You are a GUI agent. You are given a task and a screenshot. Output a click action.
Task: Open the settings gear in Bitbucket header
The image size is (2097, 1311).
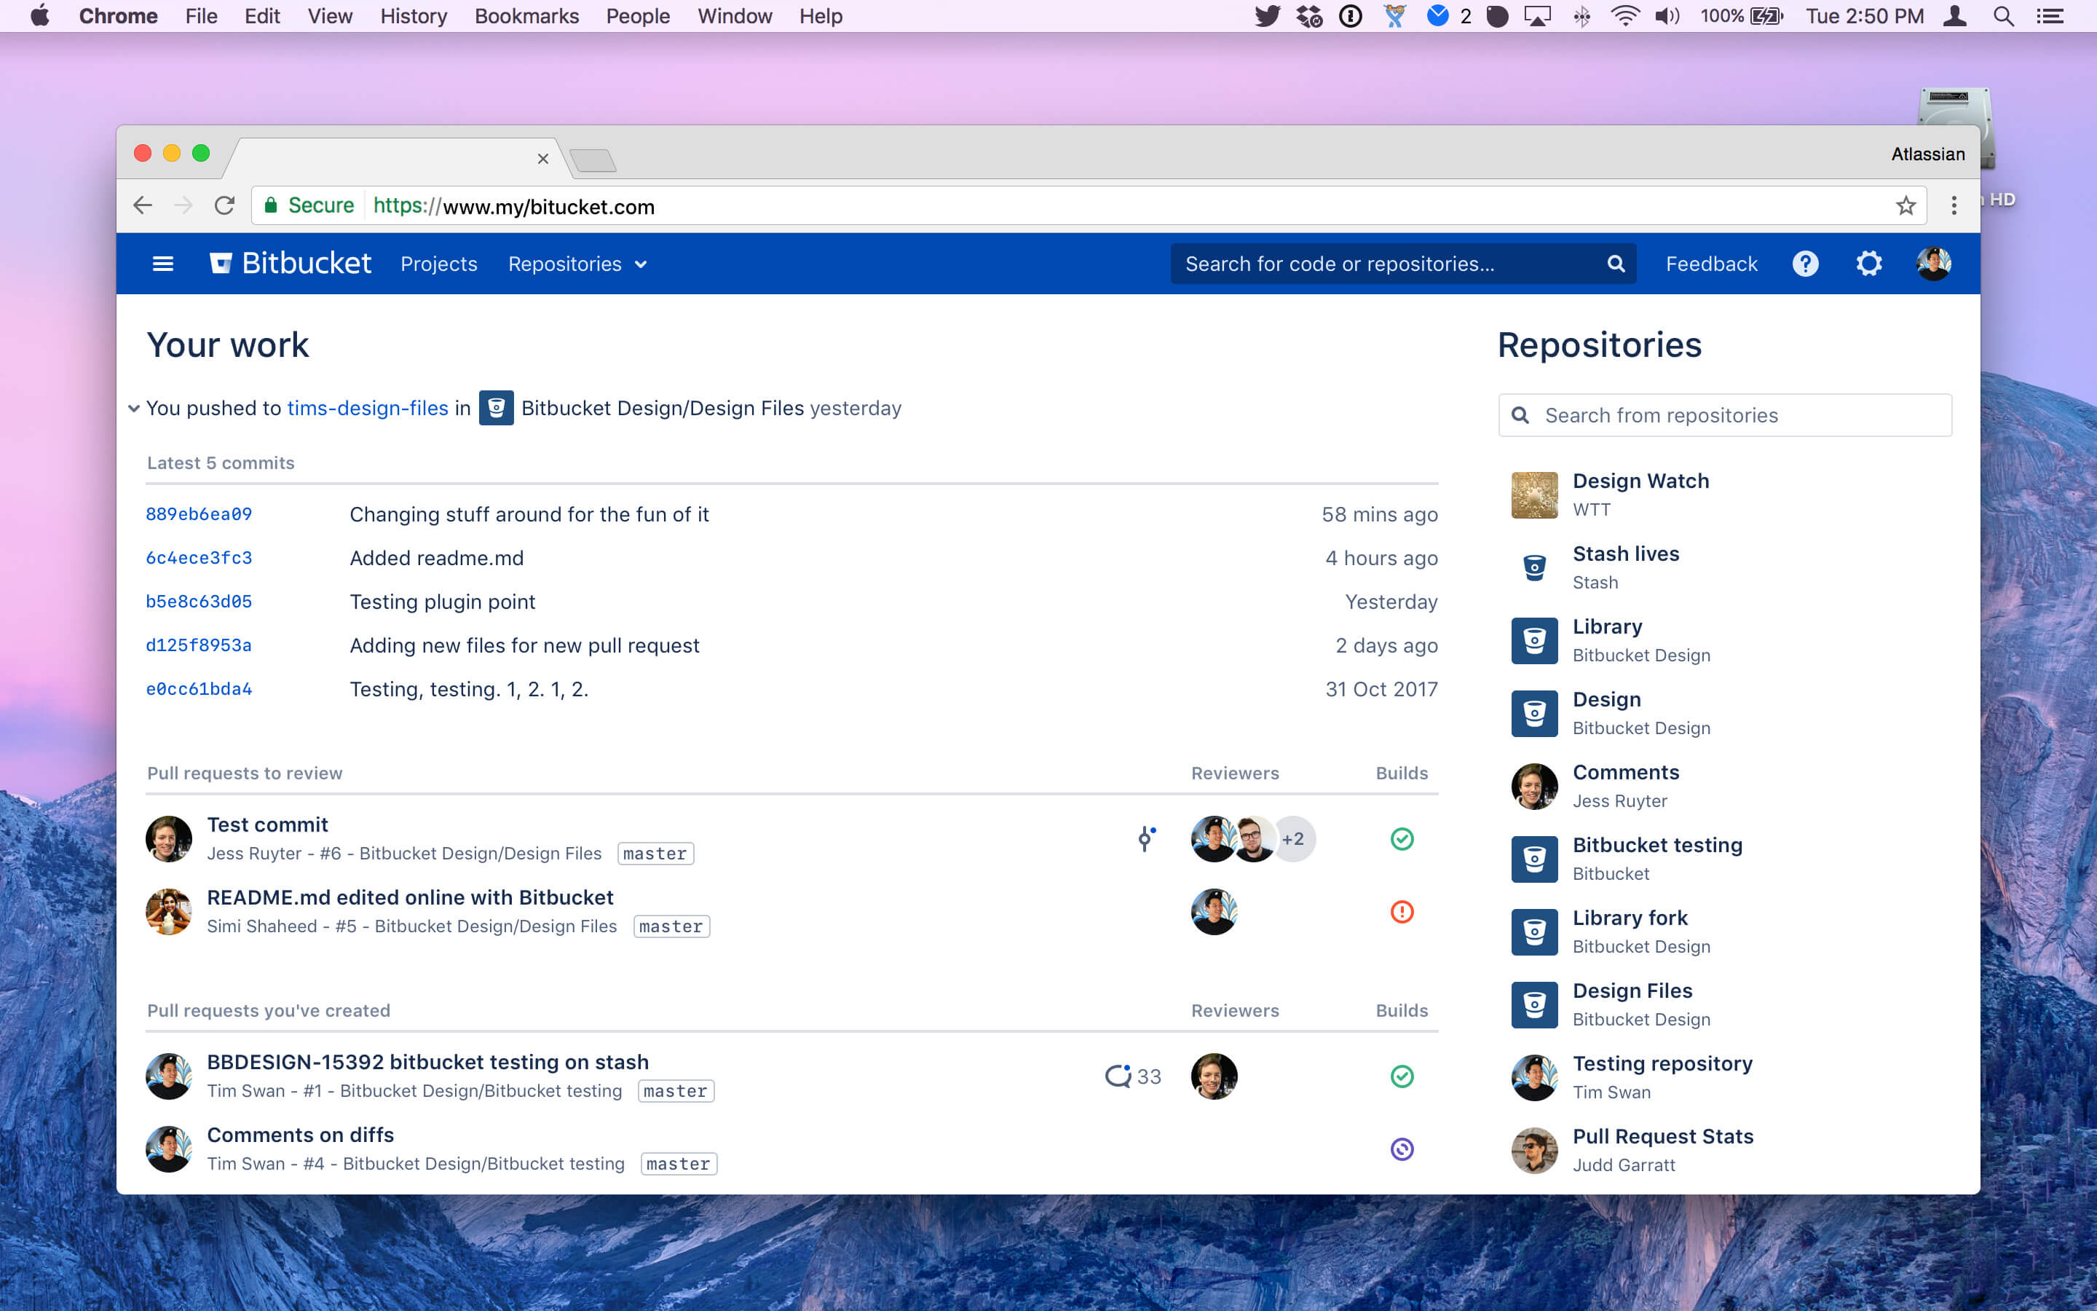pos(1868,264)
